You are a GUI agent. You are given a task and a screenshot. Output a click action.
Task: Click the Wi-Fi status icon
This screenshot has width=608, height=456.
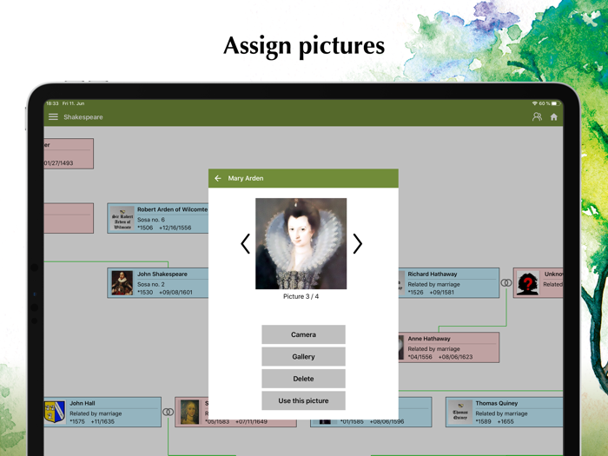pyautogui.click(x=534, y=103)
